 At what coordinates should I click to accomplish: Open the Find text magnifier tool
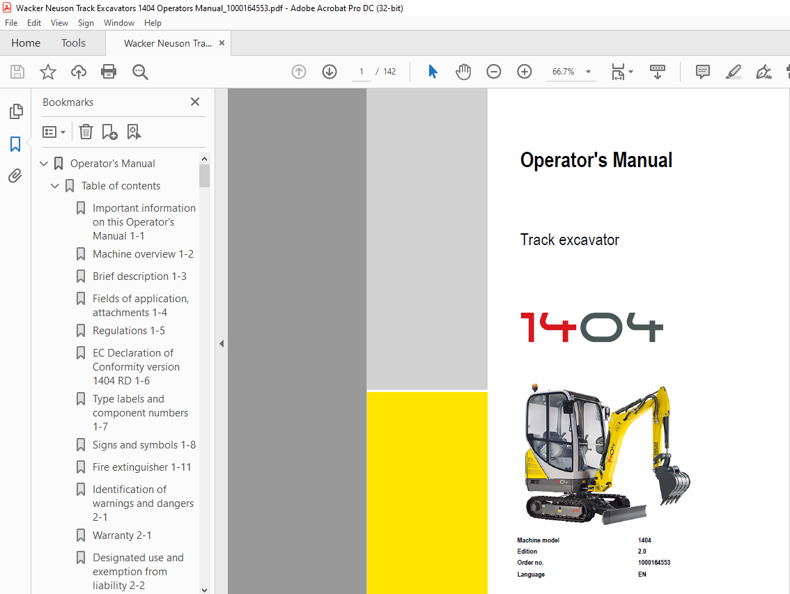tap(140, 72)
